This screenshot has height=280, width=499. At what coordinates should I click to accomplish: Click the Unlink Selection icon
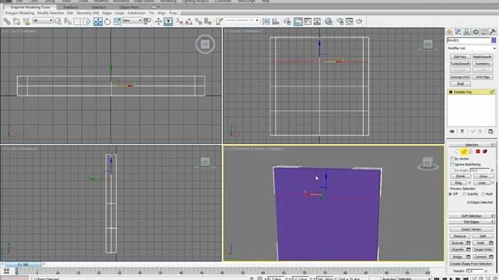click(x=16, y=21)
